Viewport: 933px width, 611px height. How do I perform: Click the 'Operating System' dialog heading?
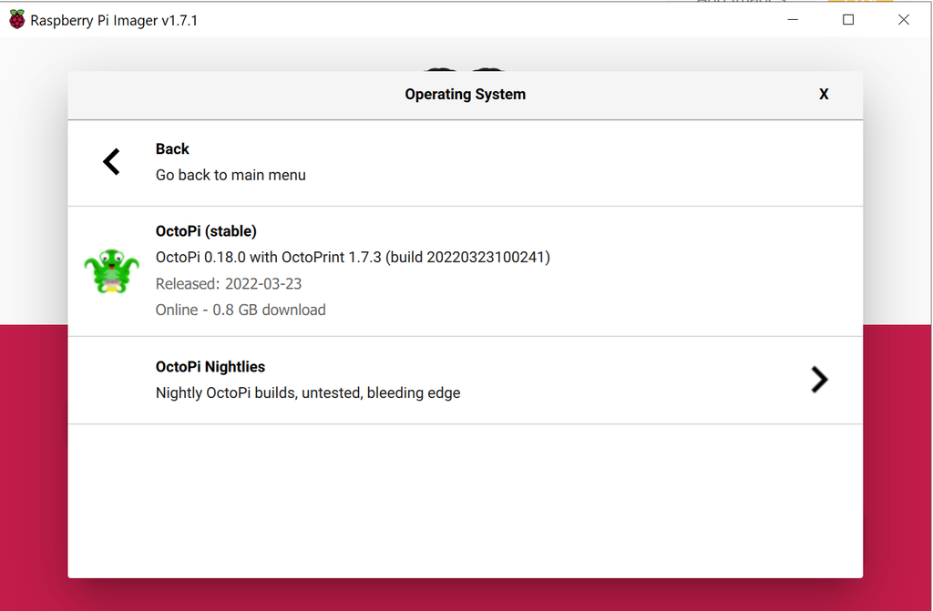[x=466, y=95]
